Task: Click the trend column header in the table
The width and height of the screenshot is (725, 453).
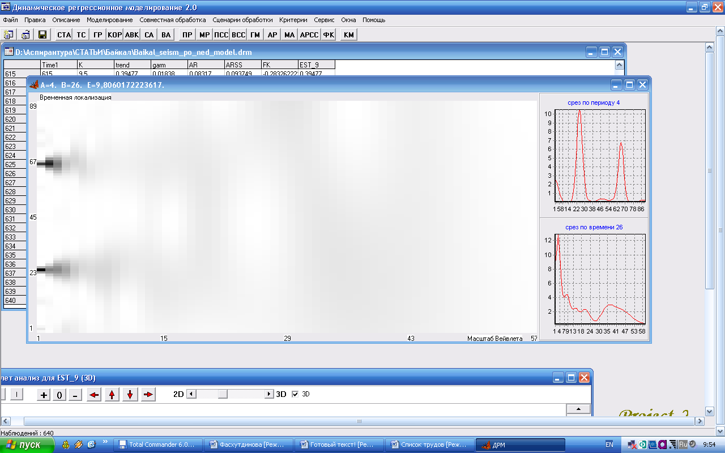Action: click(122, 65)
